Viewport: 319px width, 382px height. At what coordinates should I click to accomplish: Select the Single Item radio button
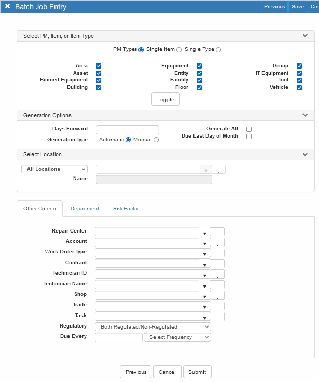click(x=179, y=50)
